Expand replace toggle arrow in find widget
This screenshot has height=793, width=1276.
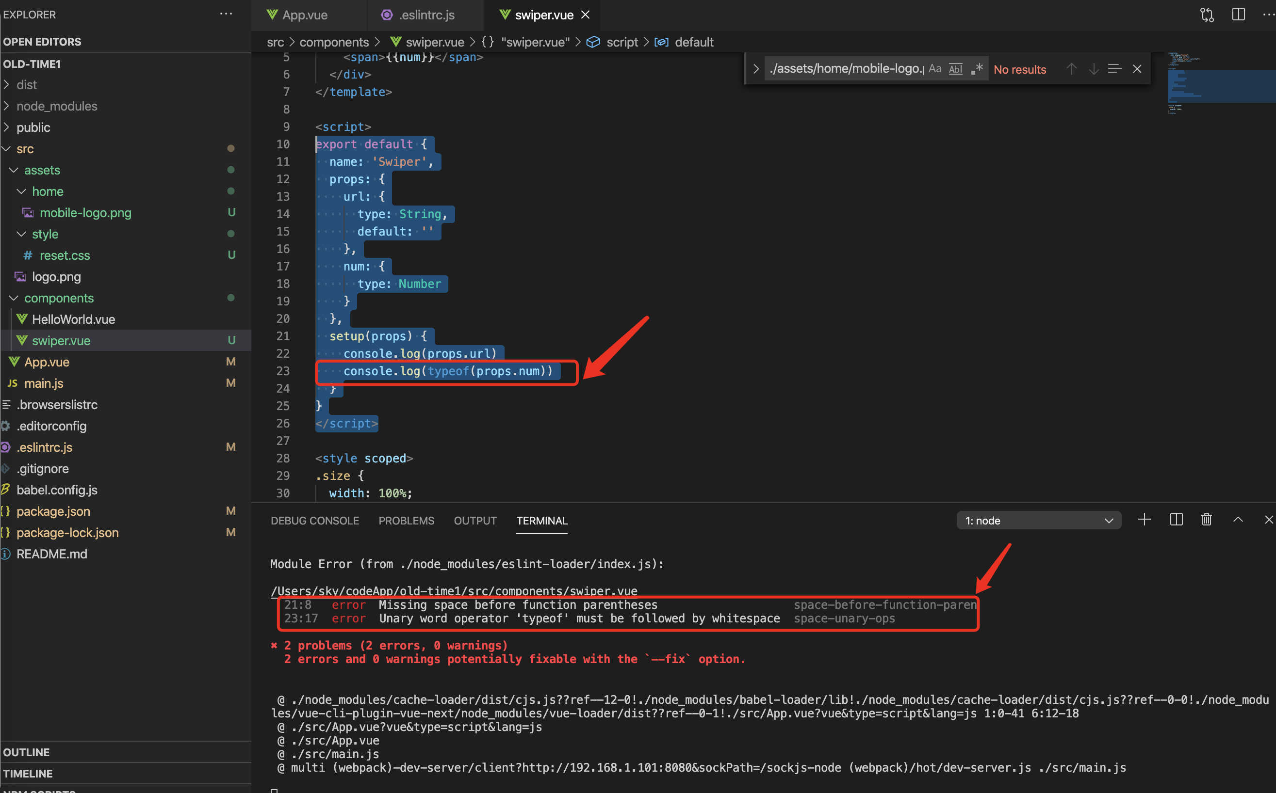pos(755,69)
